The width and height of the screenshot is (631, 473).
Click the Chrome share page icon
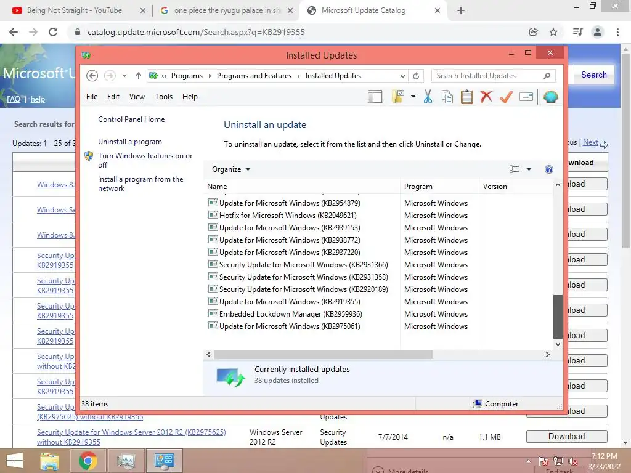(533, 32)
